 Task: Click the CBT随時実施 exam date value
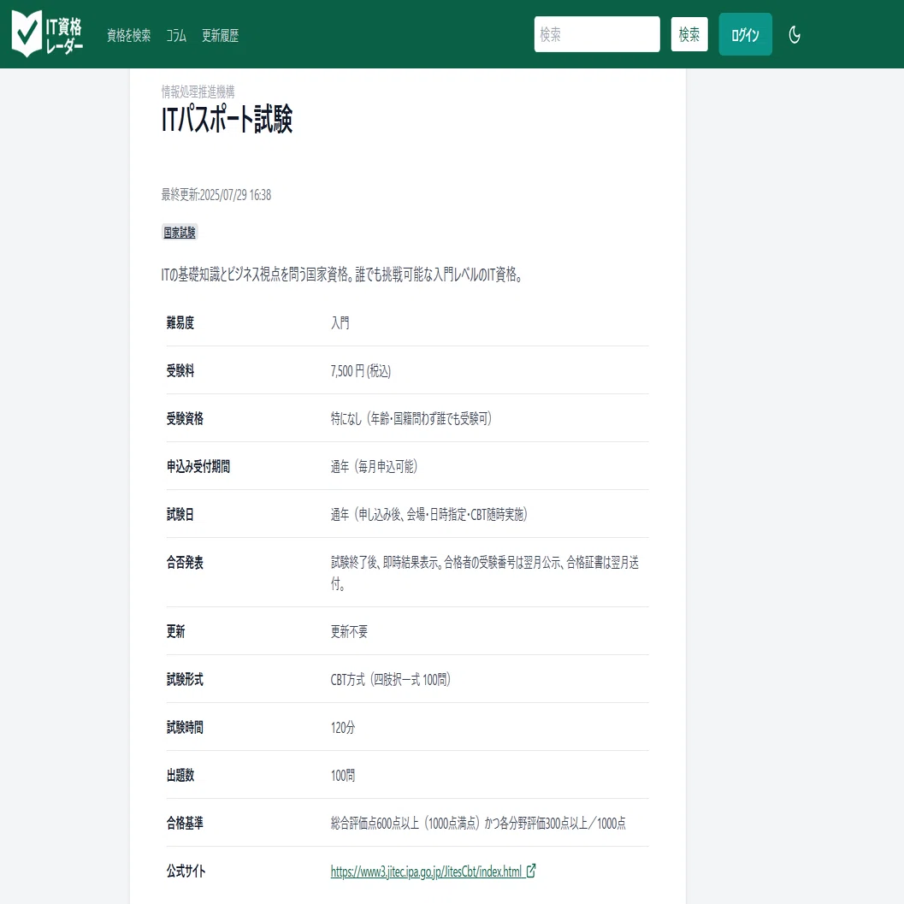(429, 514)
